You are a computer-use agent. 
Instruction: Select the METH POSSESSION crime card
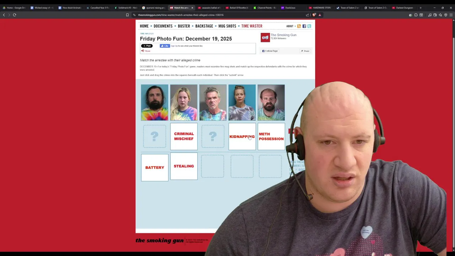pos(271,137)
